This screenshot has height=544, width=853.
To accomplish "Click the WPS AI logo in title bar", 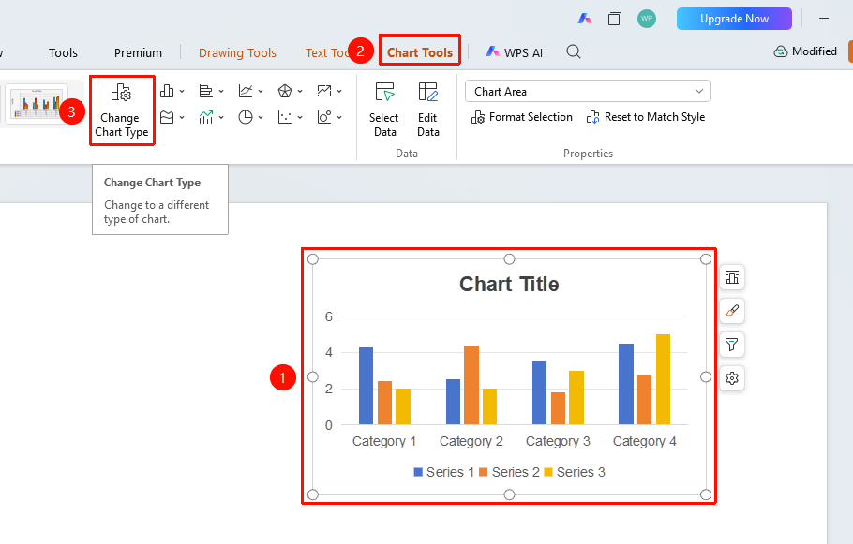I will click(585, 19).
